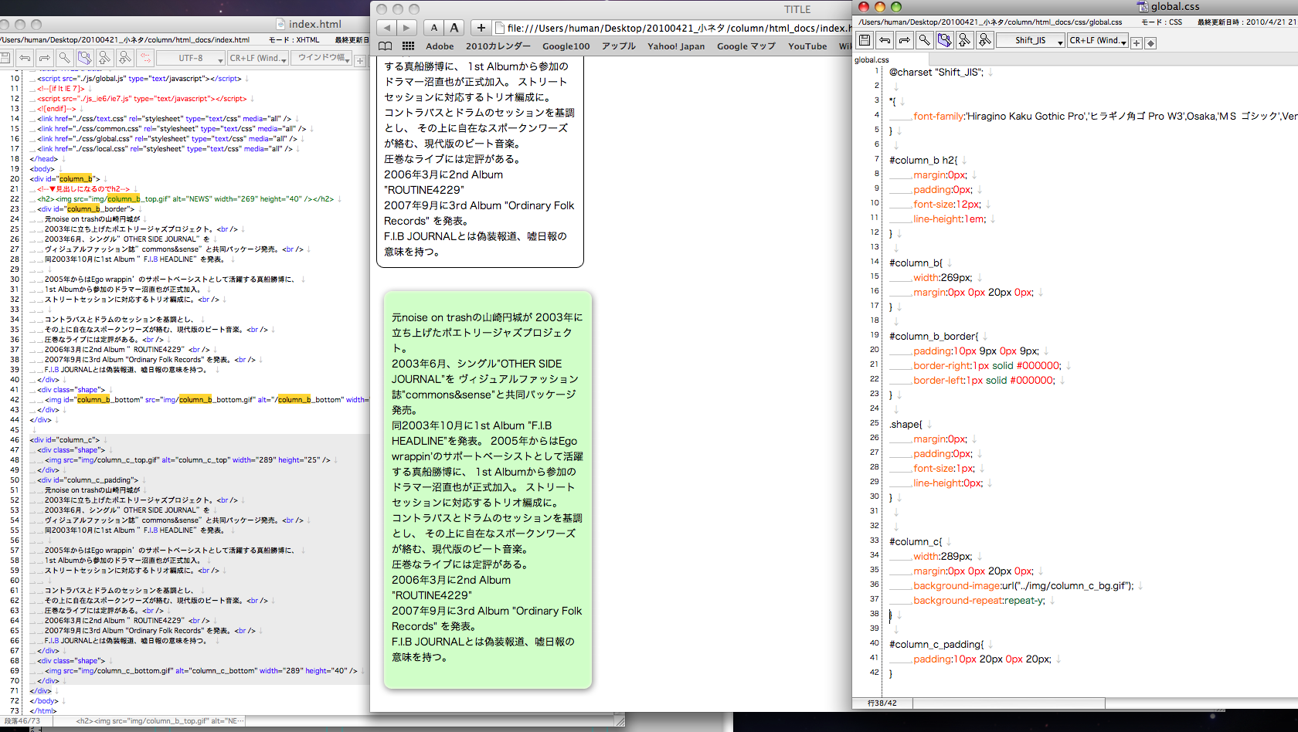Find previous match in global.css toolbar
Viewport: 1298px width, 732px height.
[x=964, y=40]
